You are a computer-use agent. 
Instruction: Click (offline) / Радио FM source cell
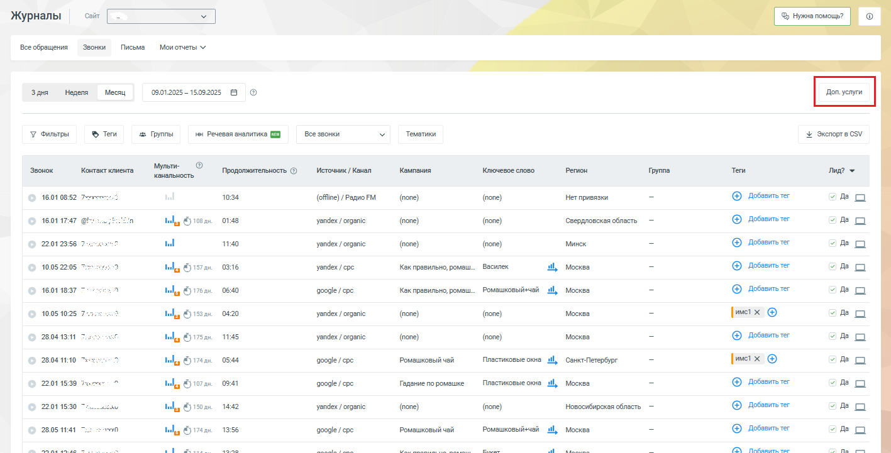[x=346, y=197]
